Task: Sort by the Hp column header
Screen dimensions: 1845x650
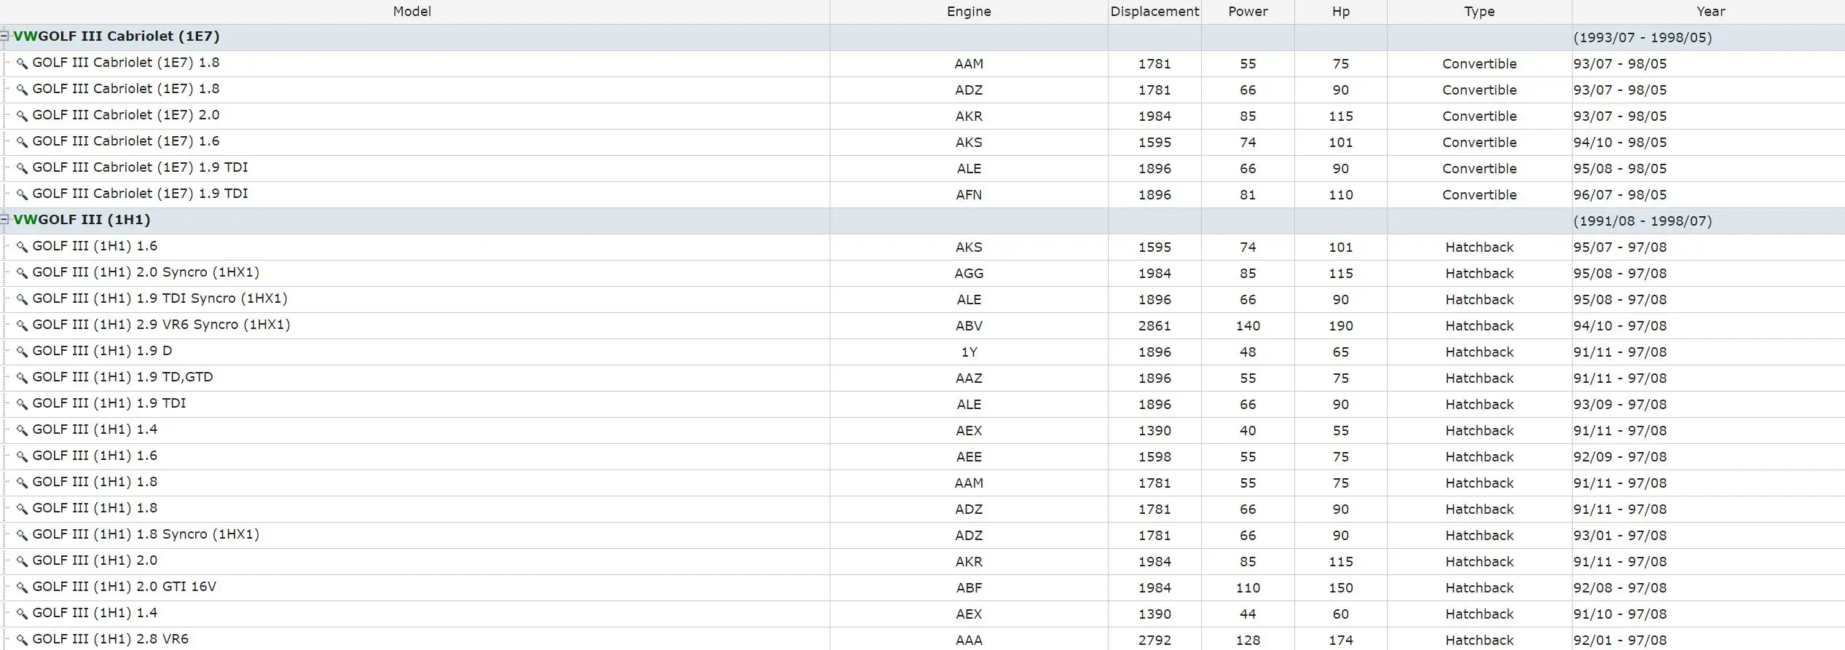Action: [x=1341, y=12]
